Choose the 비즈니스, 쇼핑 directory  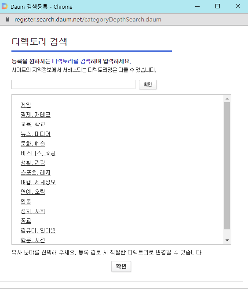[x=38, y=153]
